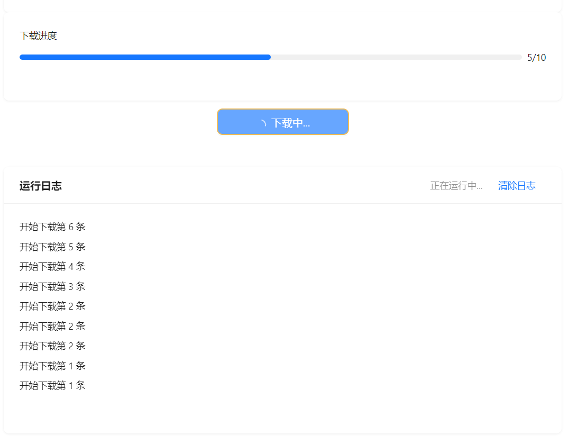
Task: Click the 下载进度 label
Action: [x=38, y=36]
